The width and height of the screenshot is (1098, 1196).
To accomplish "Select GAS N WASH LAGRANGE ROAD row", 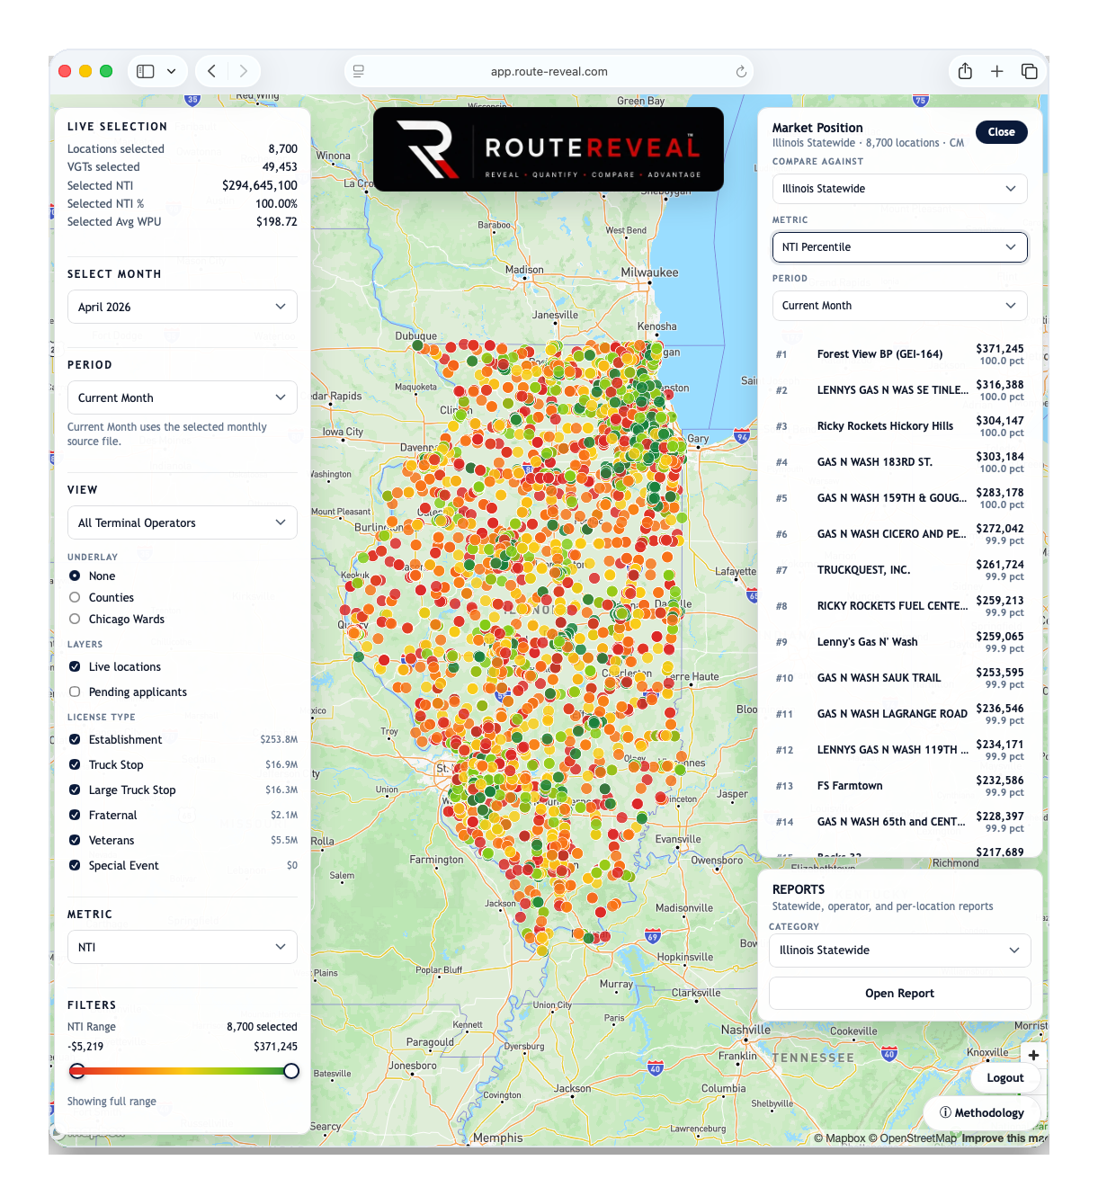I will point(899,714).
